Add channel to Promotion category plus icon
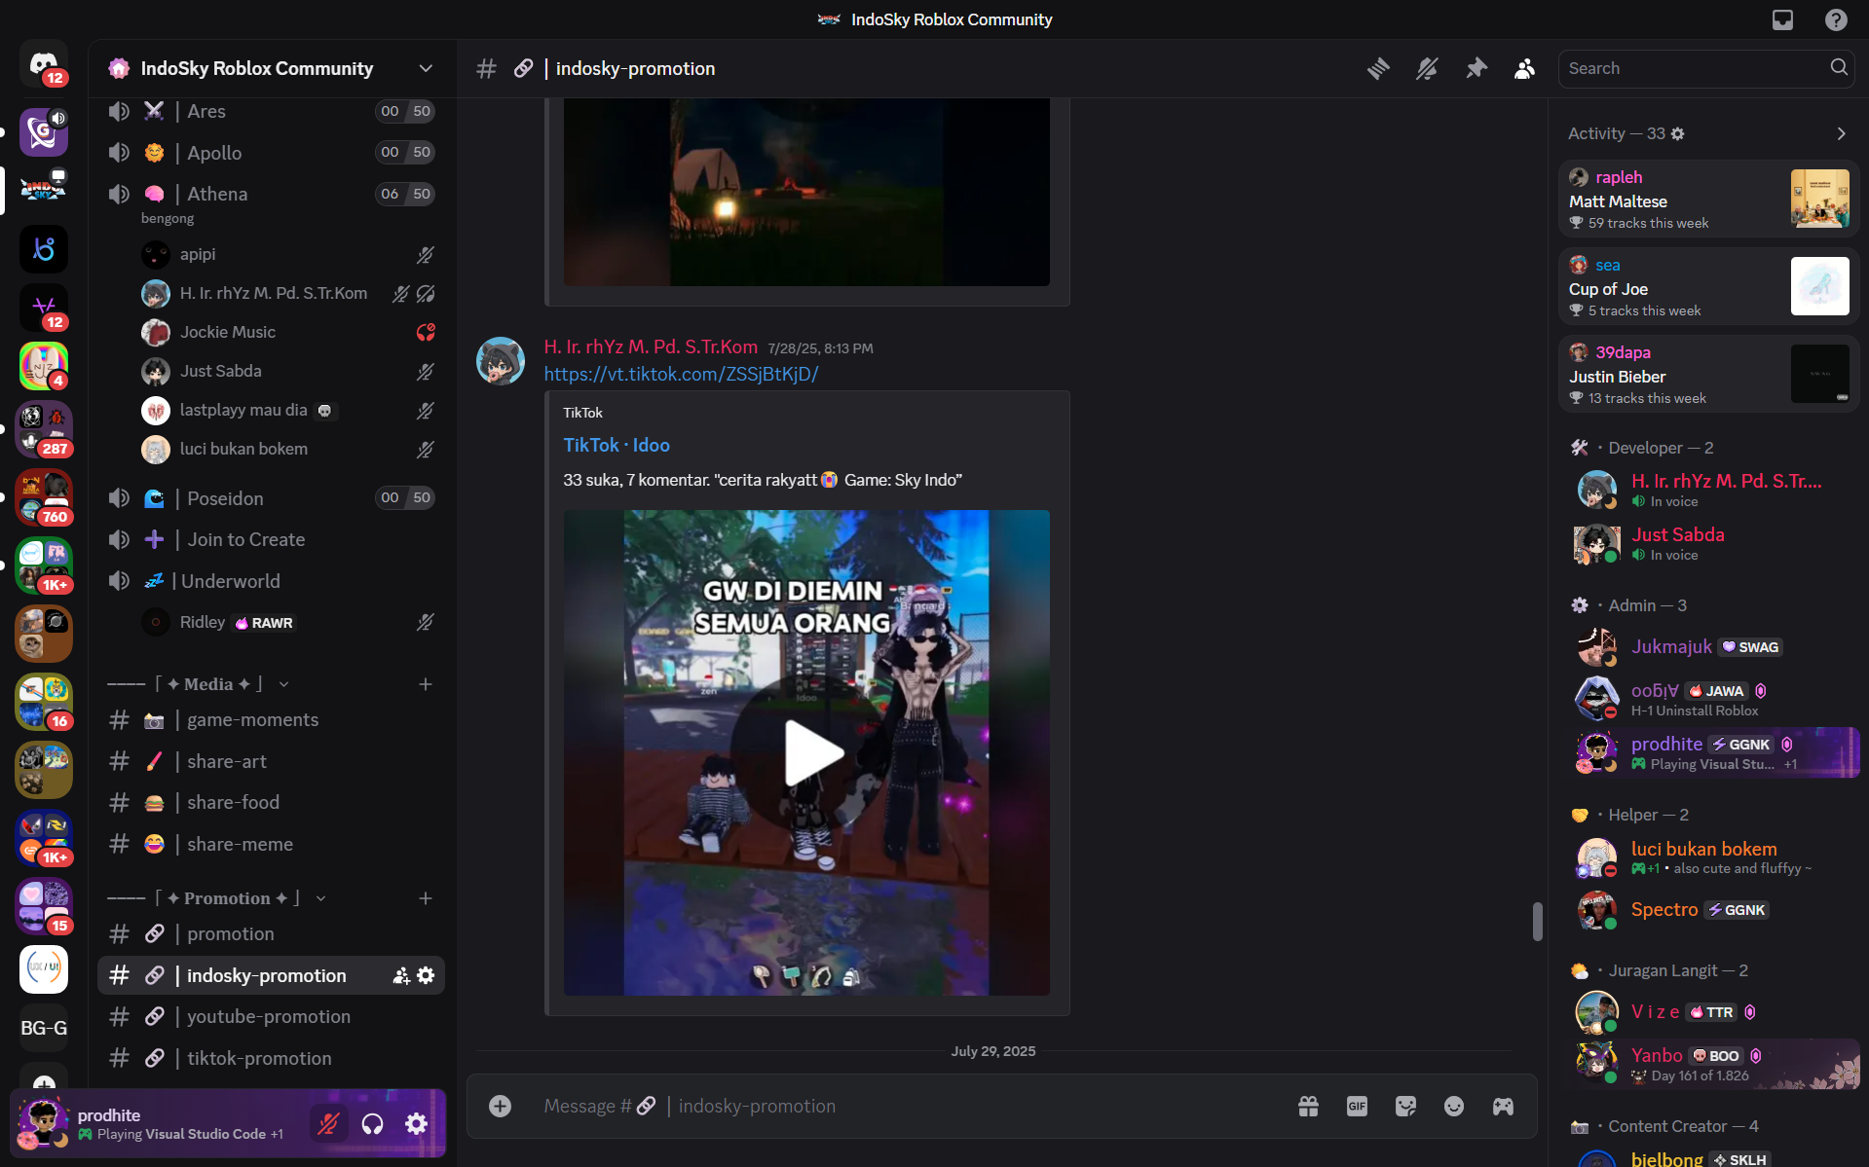The height and width of the screenshot is (1167, 1869). tap(426, 898)
